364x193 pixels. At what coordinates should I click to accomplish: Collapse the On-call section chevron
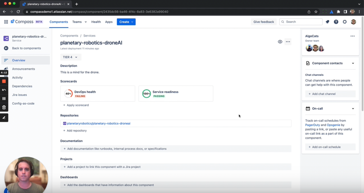click(x=353, y=108)
